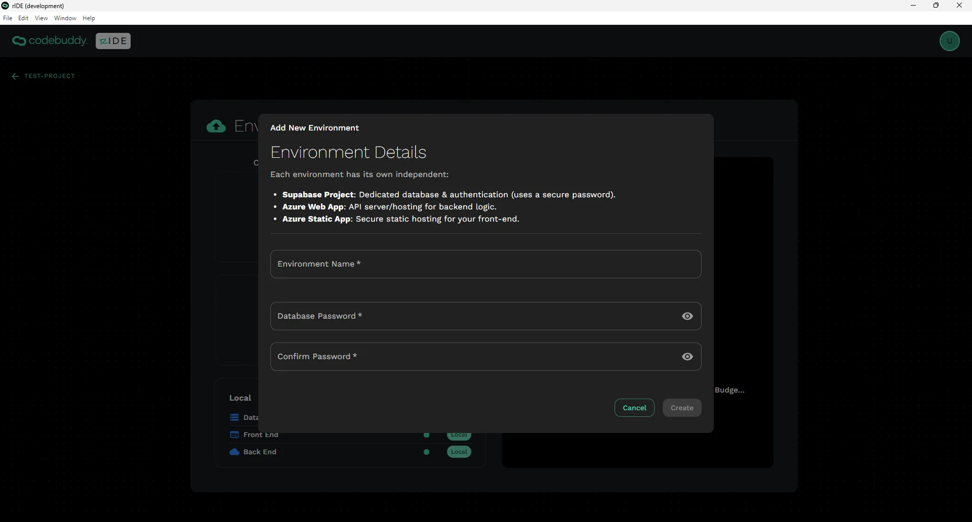The width and height of the screenshot is (972, 522).
Task: Click the codebuddy logo
Action: pos(50,41)
